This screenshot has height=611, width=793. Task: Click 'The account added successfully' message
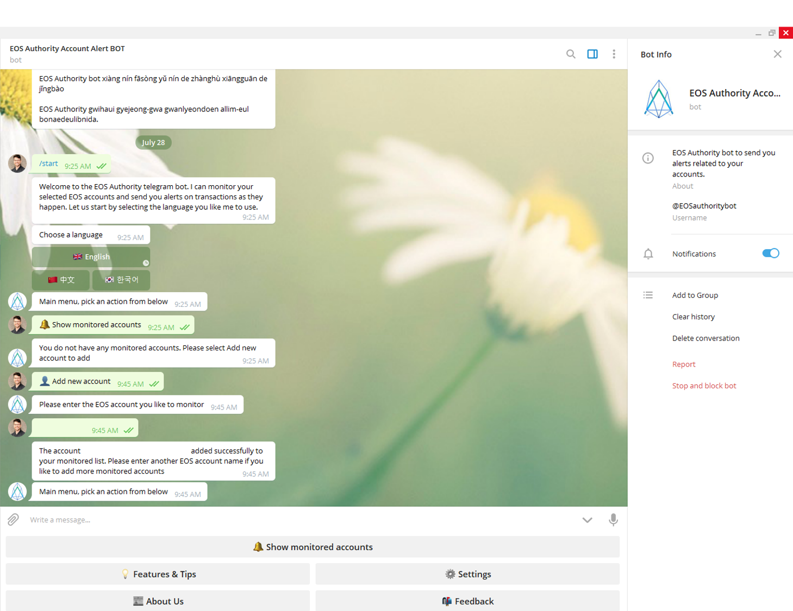(153, 461)
